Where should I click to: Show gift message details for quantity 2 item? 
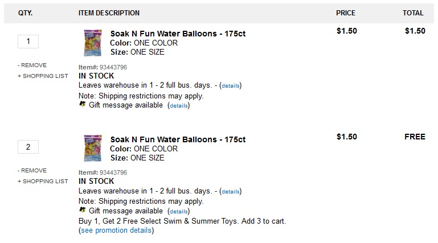click(x=179, y=211)
